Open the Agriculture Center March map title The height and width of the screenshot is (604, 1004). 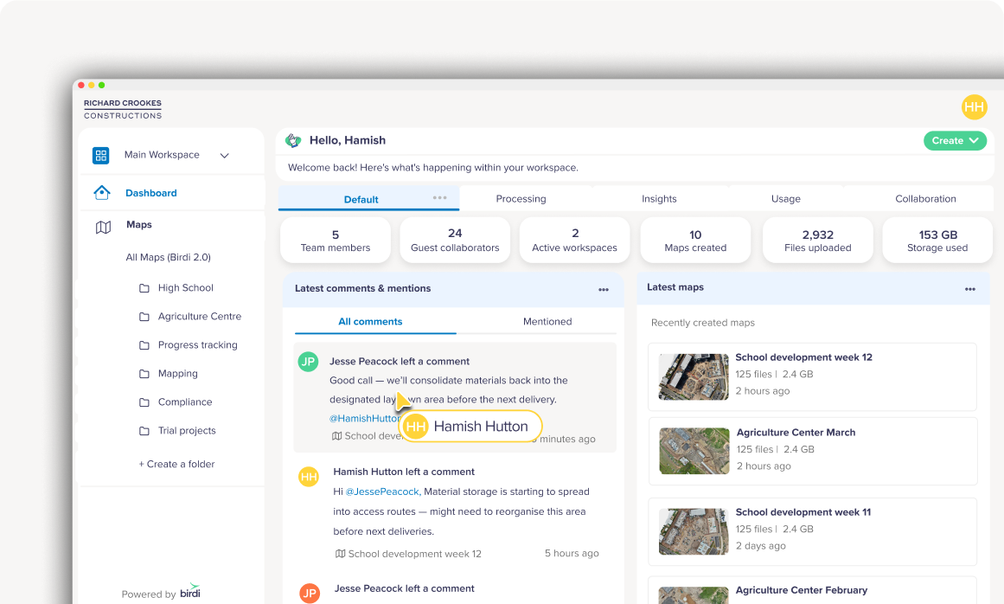pos(796,433)
